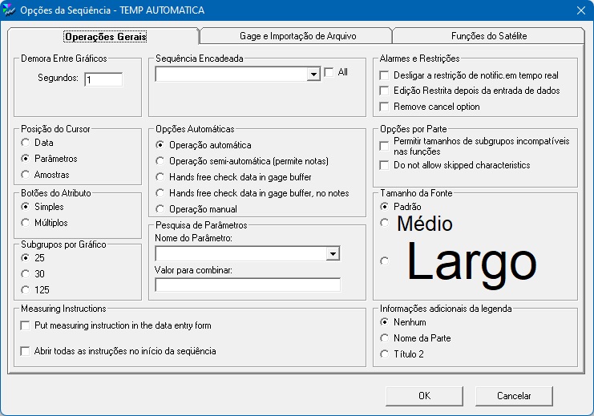Open the Funções do Satélite tab
Screen dimensions: 594x416
click(489, 36)
